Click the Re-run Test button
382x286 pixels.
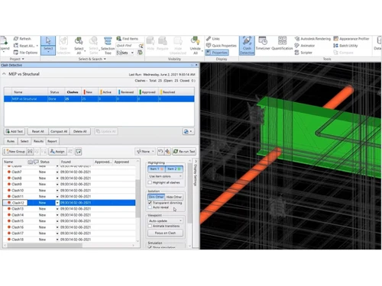184,152
